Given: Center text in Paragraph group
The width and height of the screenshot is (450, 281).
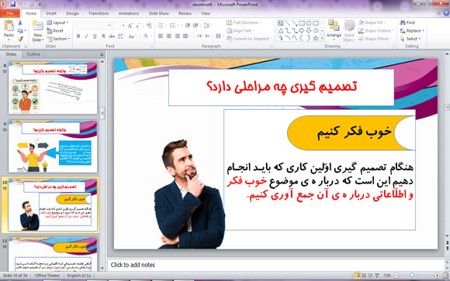Looking at the screenshot, I should (x=169, y=36).
